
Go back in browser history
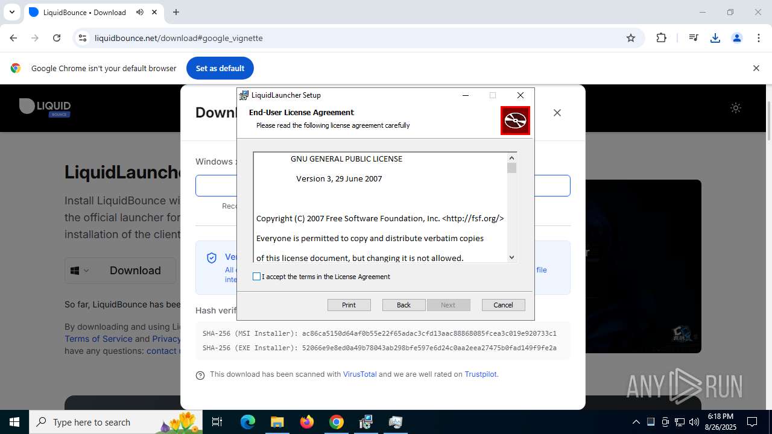click(x=13, y=38)
